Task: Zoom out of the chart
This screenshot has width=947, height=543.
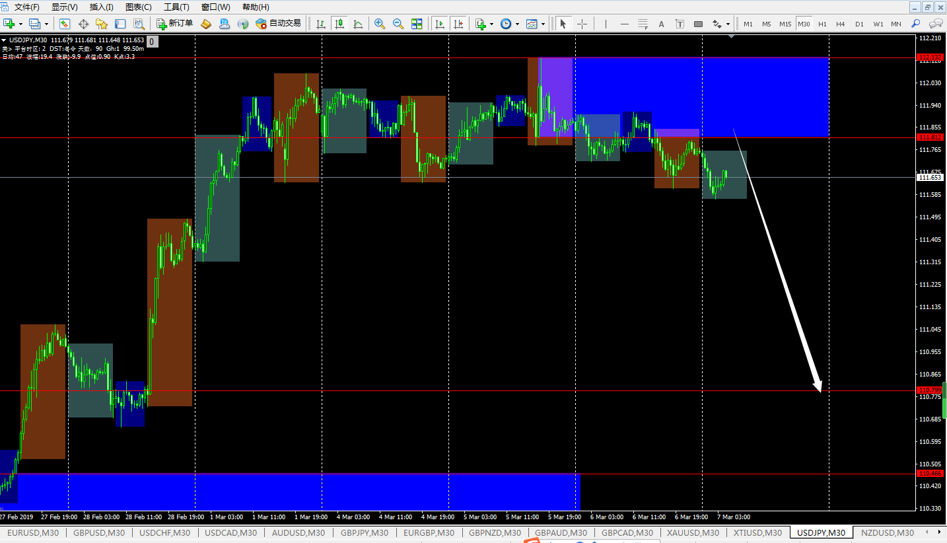Action: click(398, 24)
